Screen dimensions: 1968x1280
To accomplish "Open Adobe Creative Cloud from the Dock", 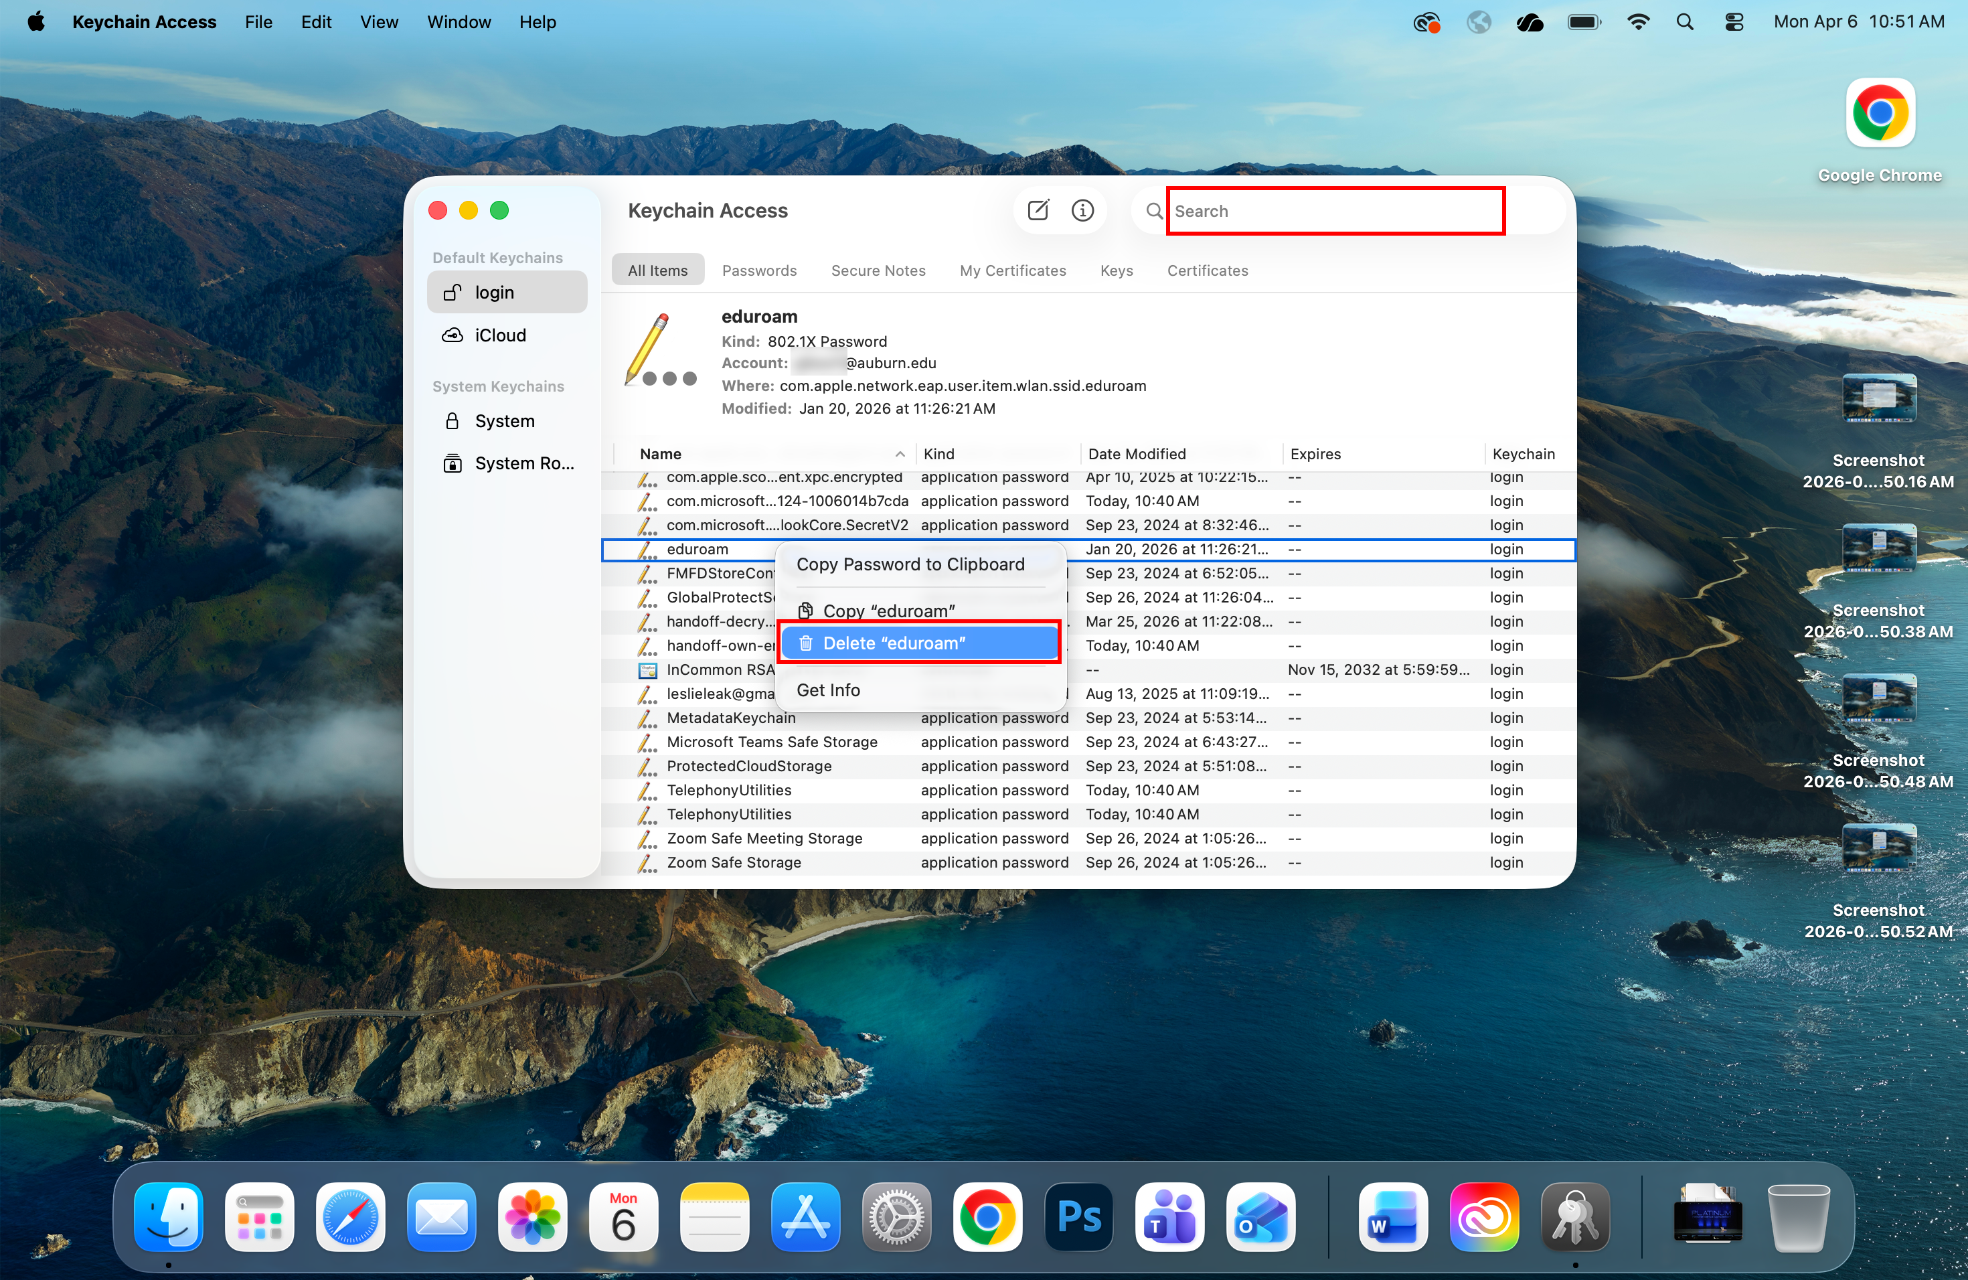I will [1485, 1217].
